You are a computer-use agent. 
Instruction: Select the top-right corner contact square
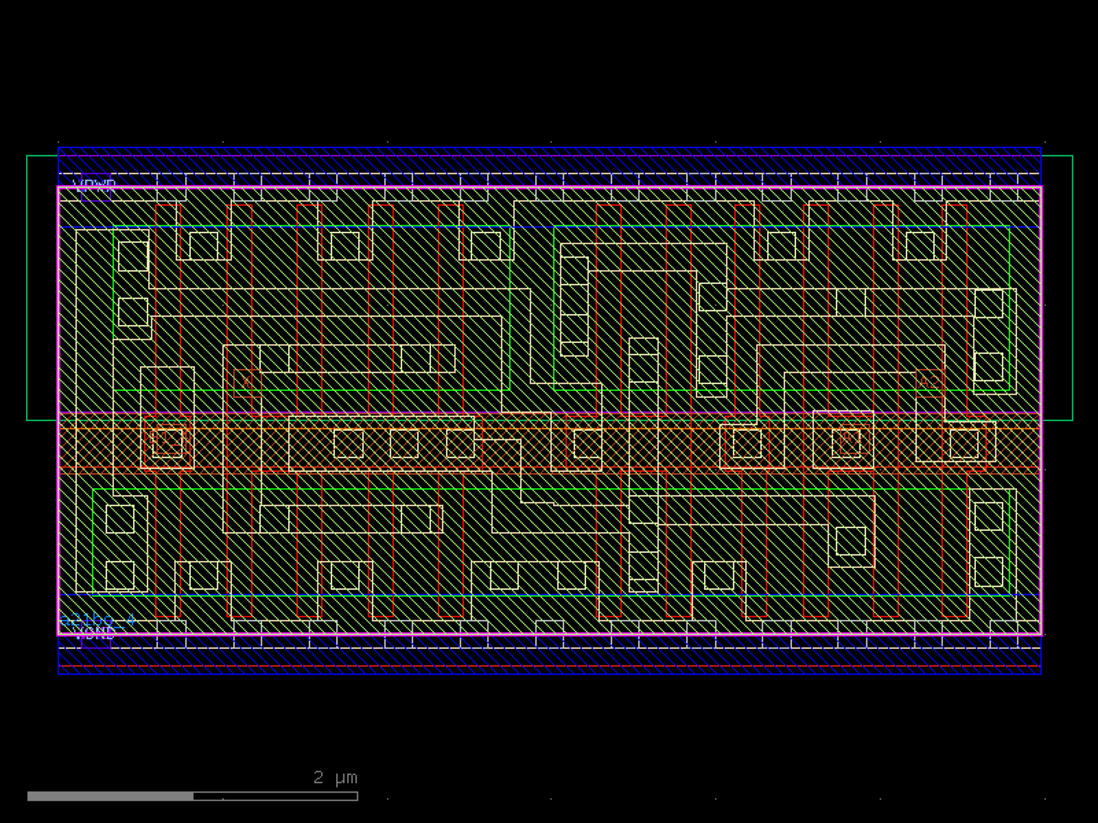[989, 303]
